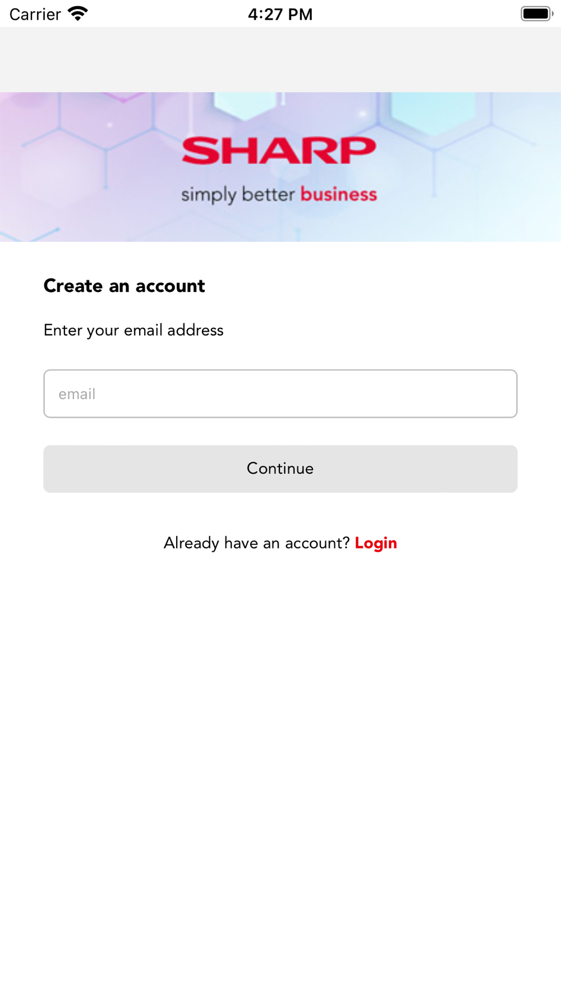Tap the "Already have an account?" text
Viewport: 561px width, 998px height.
(256, 543)
